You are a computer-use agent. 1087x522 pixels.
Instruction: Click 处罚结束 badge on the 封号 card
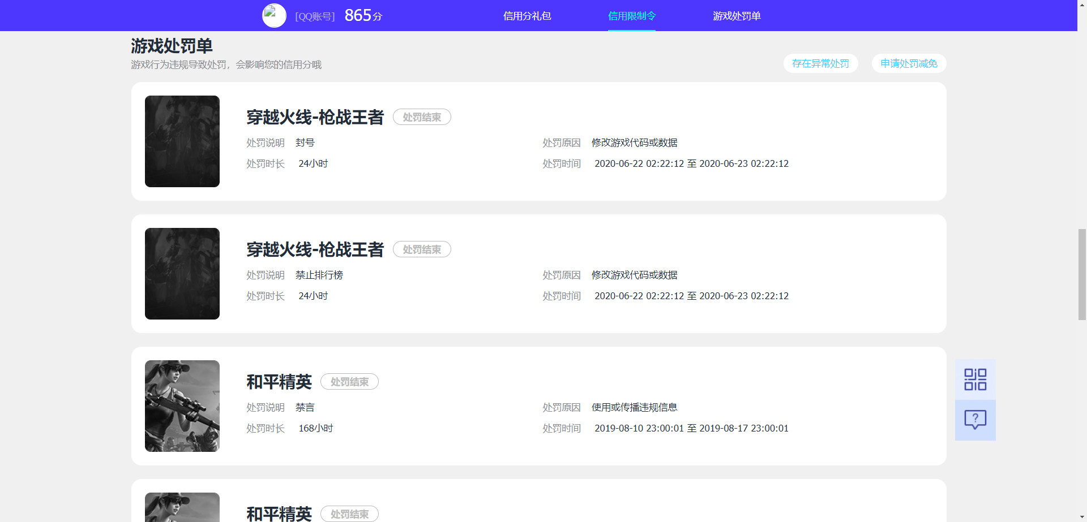(422, 117)
